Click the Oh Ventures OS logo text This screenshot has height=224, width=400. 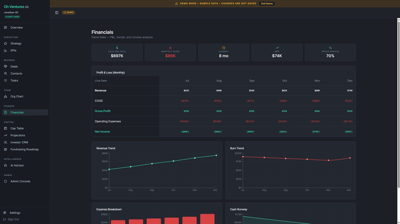pos(16,7)
